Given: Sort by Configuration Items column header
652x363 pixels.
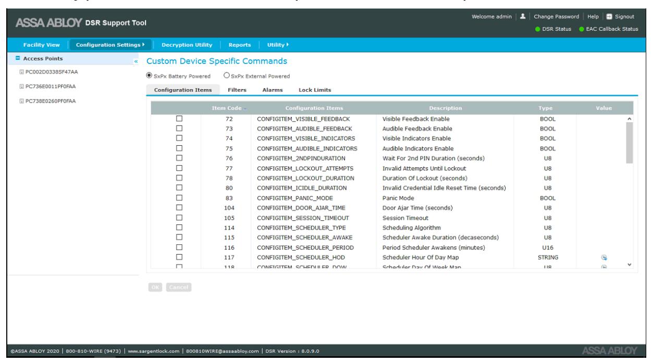Looking at the screenshot, I should tap(314, 108).
